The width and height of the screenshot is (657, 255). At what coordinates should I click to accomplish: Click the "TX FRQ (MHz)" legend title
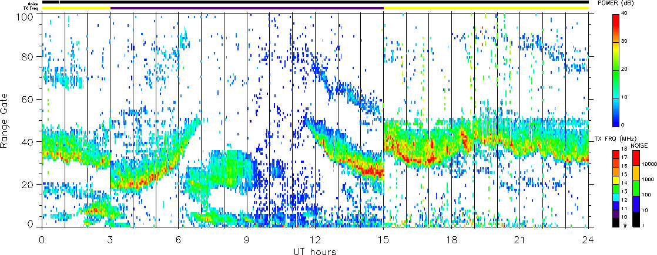point(615,139)
